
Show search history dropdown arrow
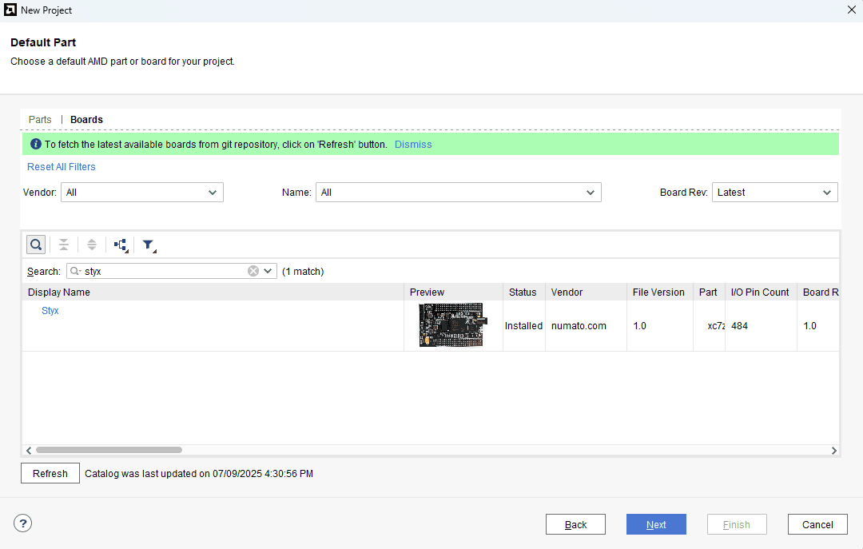pos(268,271)
